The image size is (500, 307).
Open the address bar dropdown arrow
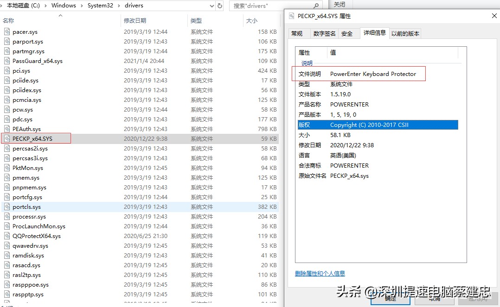211,5
